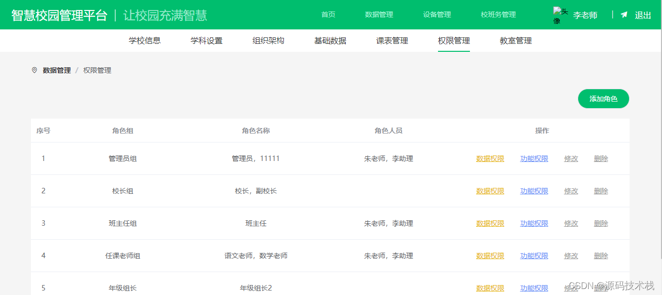Screen dimensions: 662x295
Task: Click 让校园充满智慧 slogan text
Action: coord(165,15)
